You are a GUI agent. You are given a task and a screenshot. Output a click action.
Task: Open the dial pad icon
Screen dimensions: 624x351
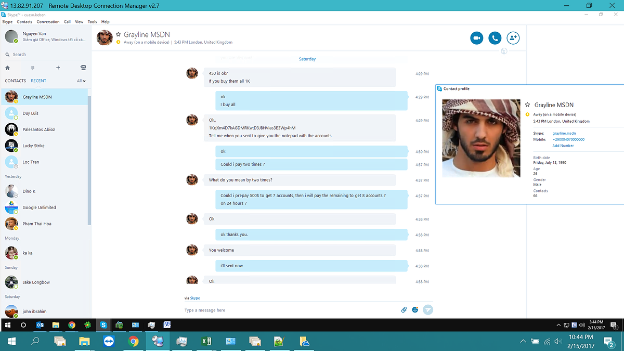coord(33,68)
